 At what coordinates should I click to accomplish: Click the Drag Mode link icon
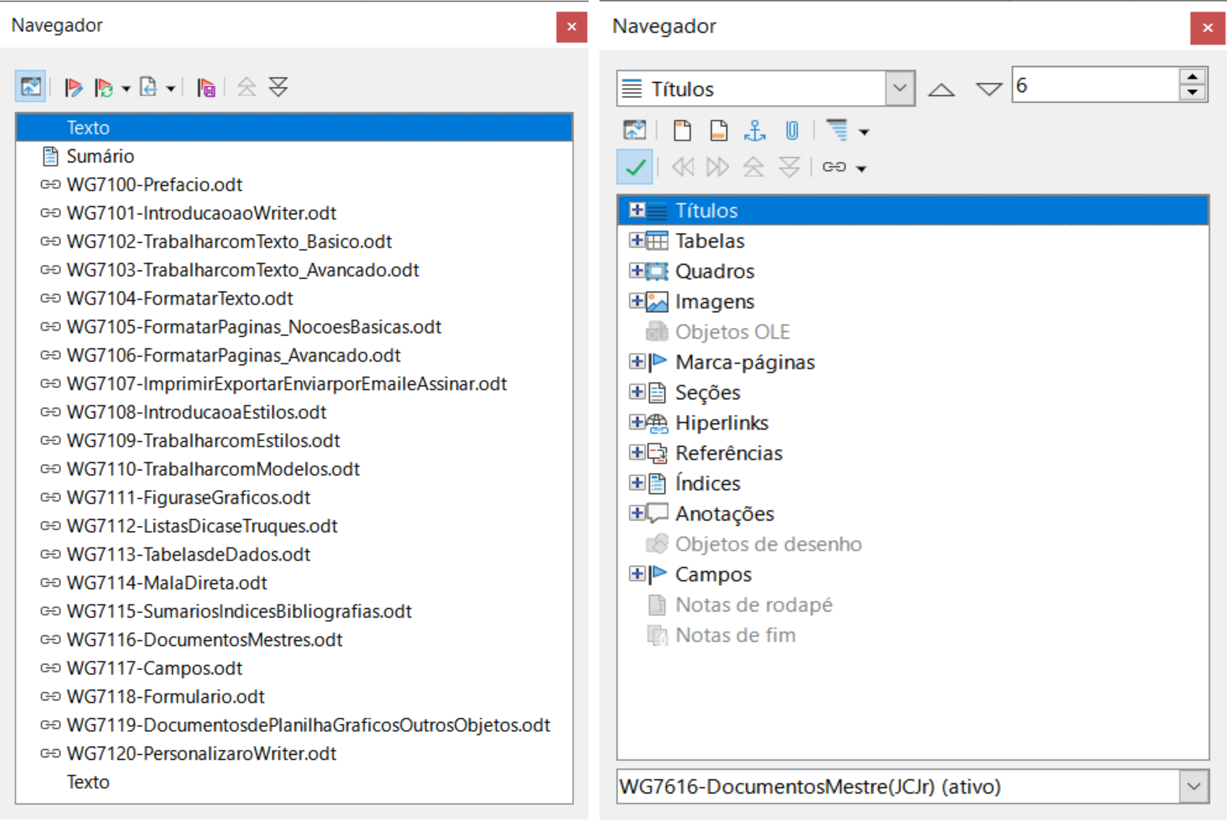pyautogui.click(x=834, y=167)
